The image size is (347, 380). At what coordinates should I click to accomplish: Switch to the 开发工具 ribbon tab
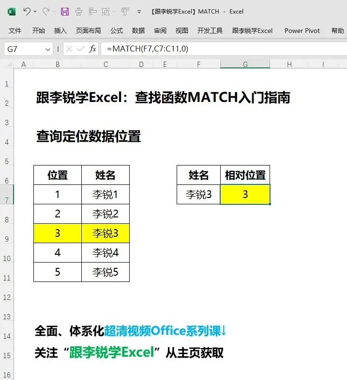point(210,31)
